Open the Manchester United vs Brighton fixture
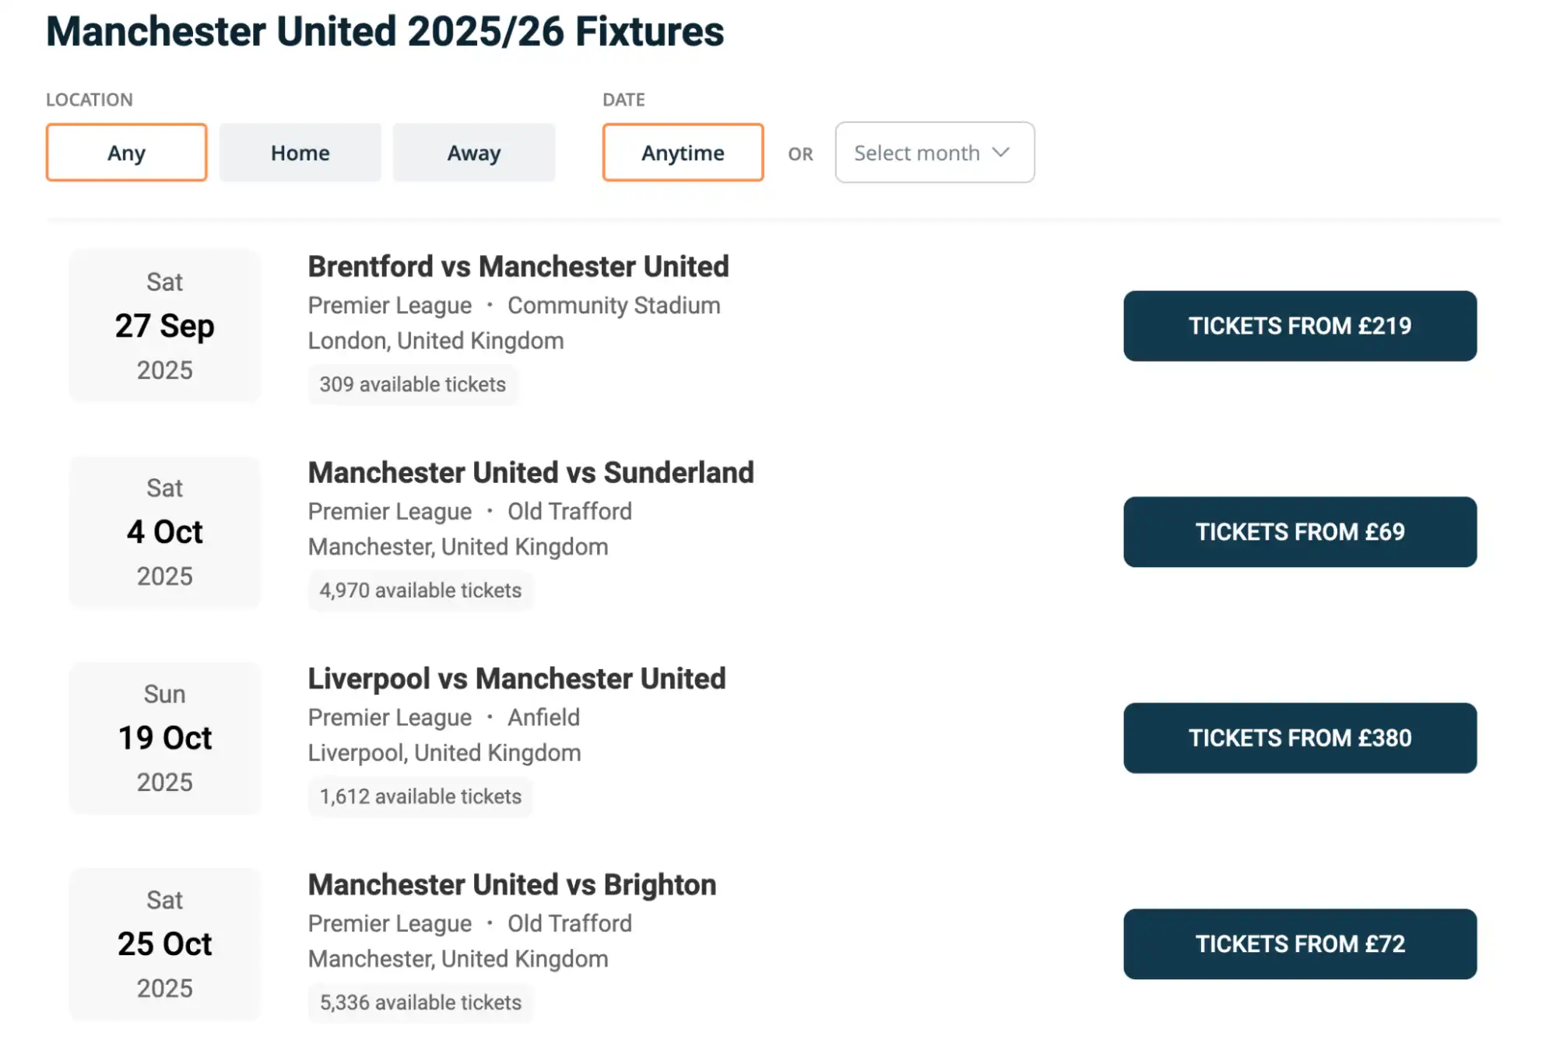The width and height of the screenshot is (1556, 1047). [x=511, y=884]
